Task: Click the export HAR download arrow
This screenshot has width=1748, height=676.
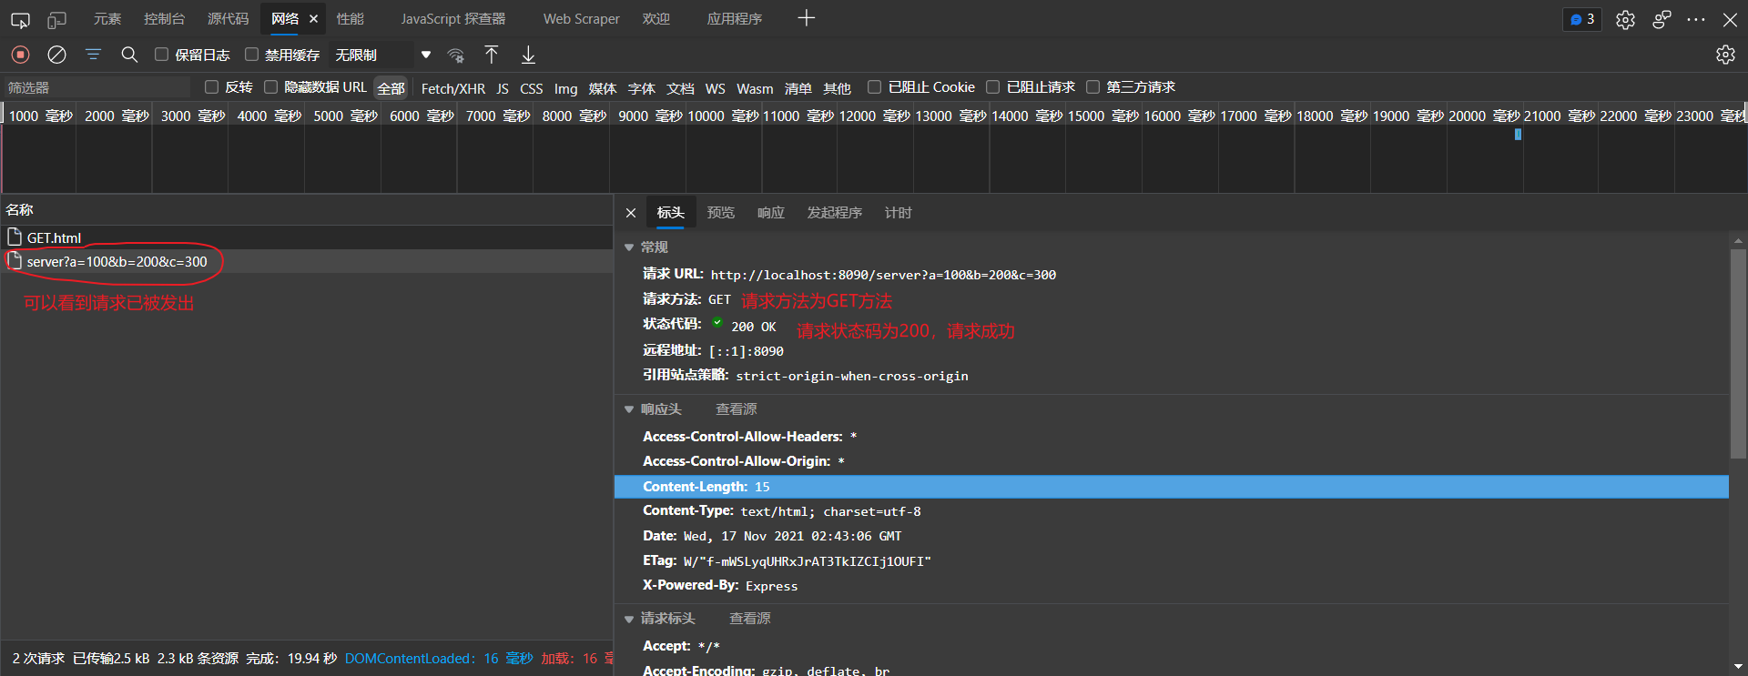Action: [528, 55]
